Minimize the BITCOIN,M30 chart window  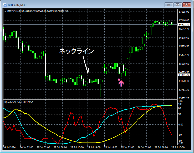click(169, 5)
